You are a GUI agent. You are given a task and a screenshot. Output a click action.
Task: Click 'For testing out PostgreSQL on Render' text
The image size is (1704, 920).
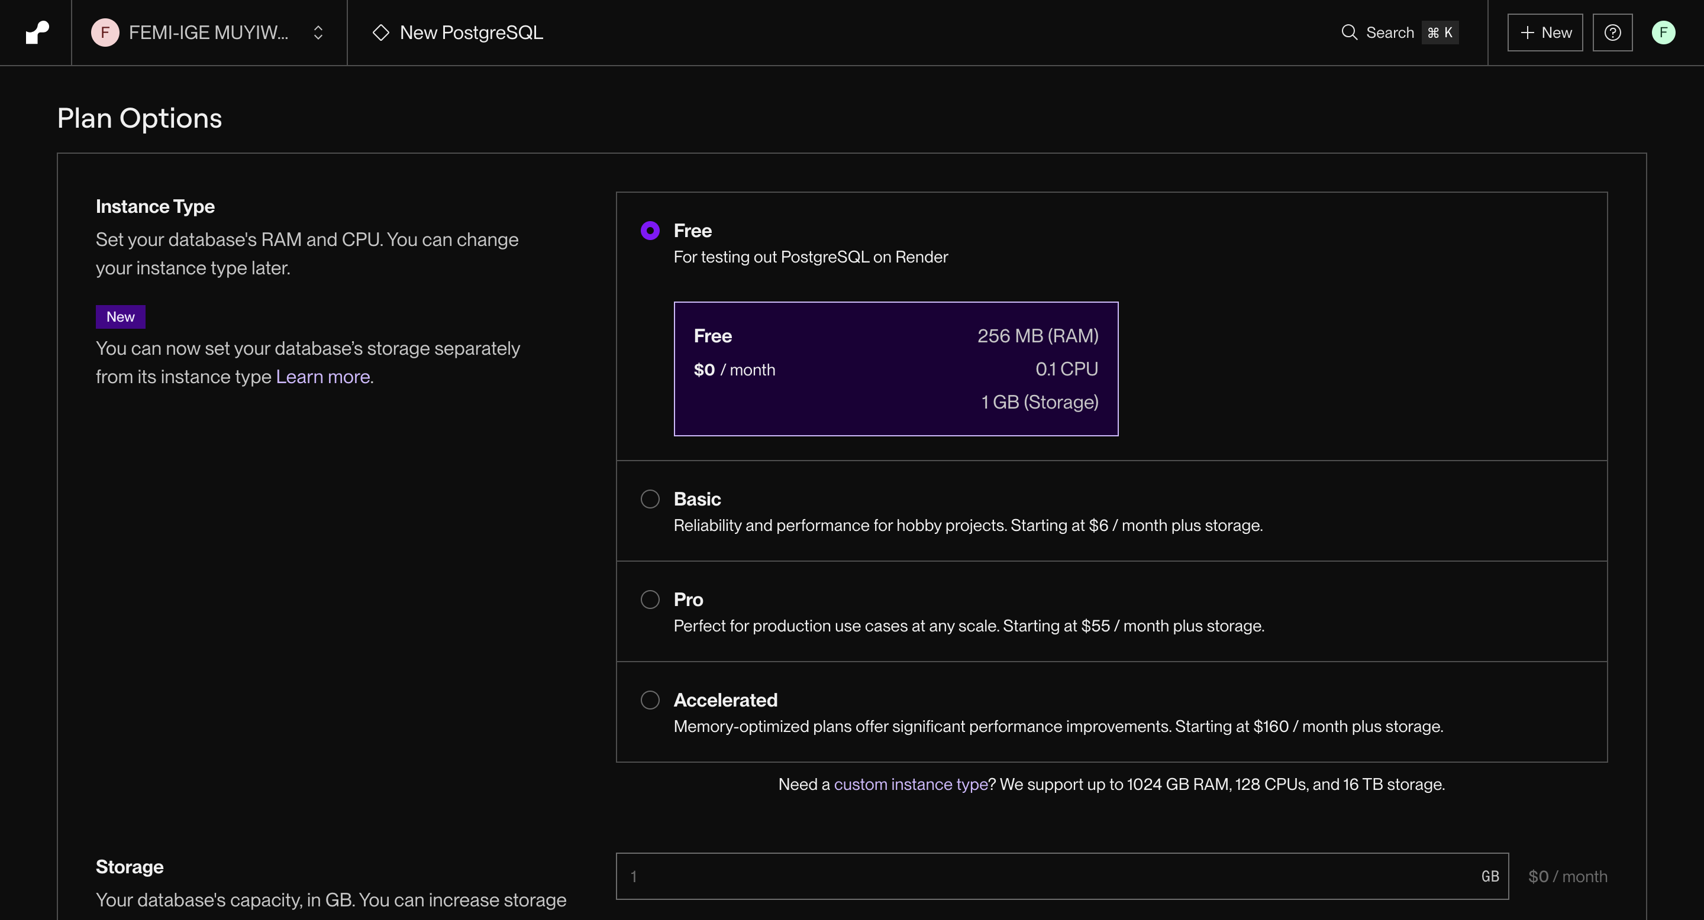pyautogui.click(x=811, y=257)
